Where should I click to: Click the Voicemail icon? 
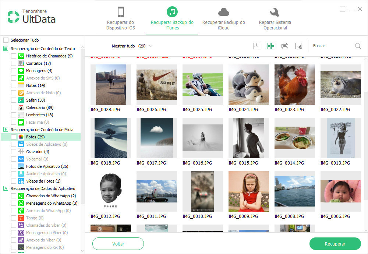(21, 159)
